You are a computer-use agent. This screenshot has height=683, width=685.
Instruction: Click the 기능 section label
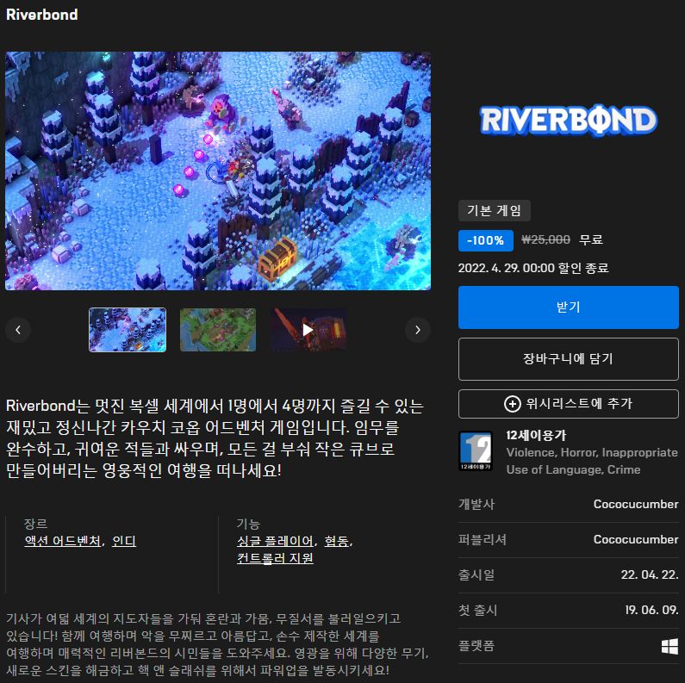pos(248,523)
